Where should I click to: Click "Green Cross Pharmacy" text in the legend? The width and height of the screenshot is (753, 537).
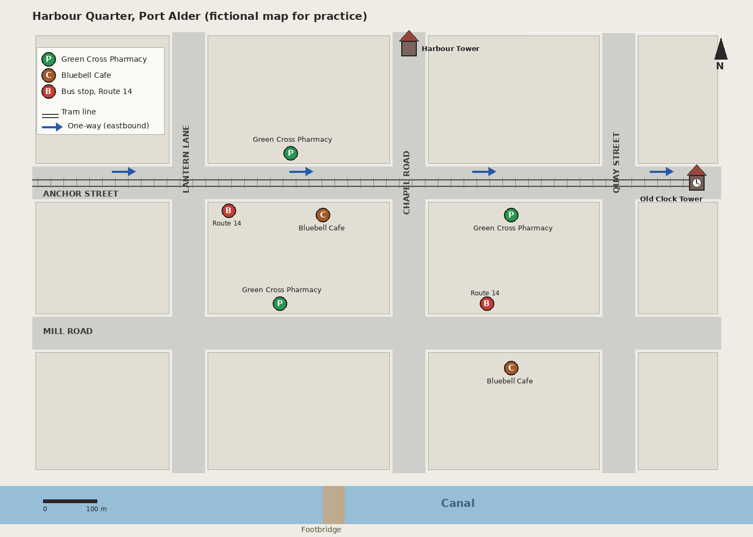(x=104, y=59)
